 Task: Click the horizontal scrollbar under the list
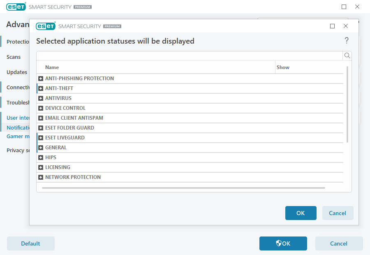click(x=183, y=188)
